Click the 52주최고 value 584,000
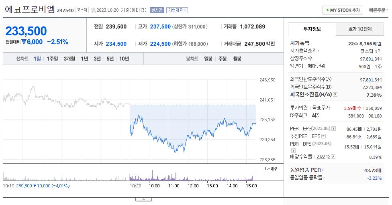Viewport: 392px width, 205px height. click(356, 116)
